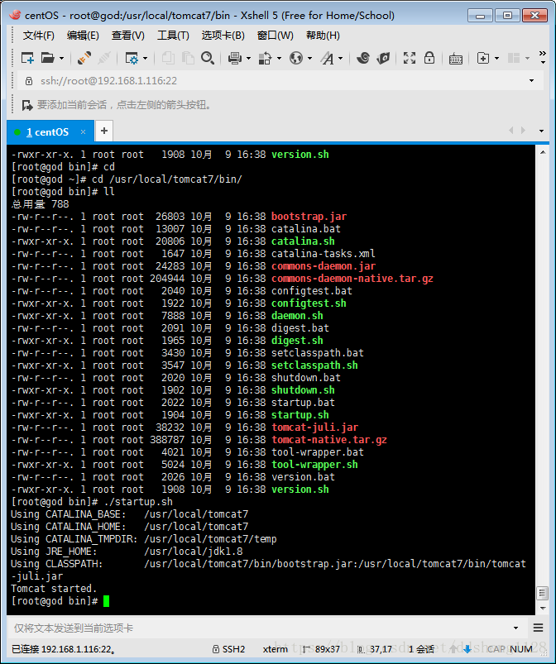Click the file transfer icon
Viewport: 556px width, 664px height.
tap(265, 58)
